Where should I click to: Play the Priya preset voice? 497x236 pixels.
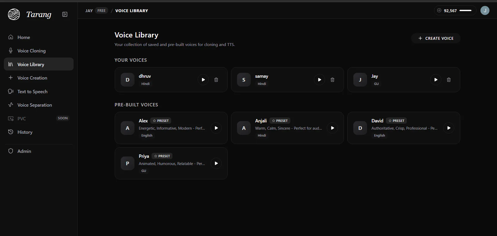tap(216, 163)
